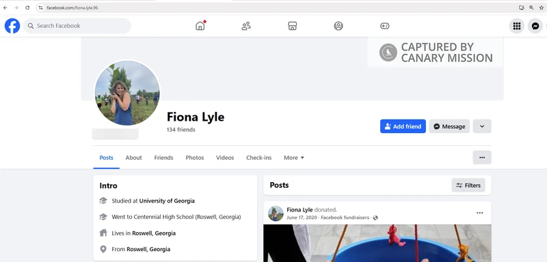547x262 pixels.
Task: Open the Posts Filters button
Action: (468, 186)
